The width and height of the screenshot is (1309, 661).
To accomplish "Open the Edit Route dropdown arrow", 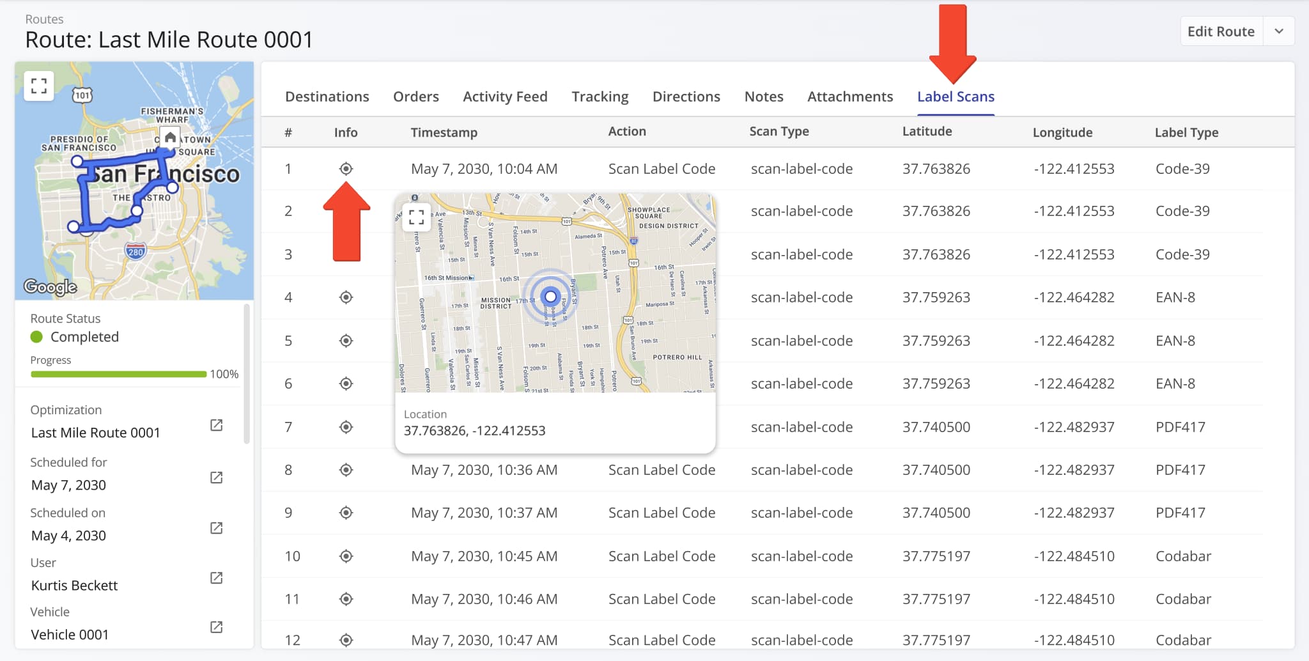I will (1278, 31).
